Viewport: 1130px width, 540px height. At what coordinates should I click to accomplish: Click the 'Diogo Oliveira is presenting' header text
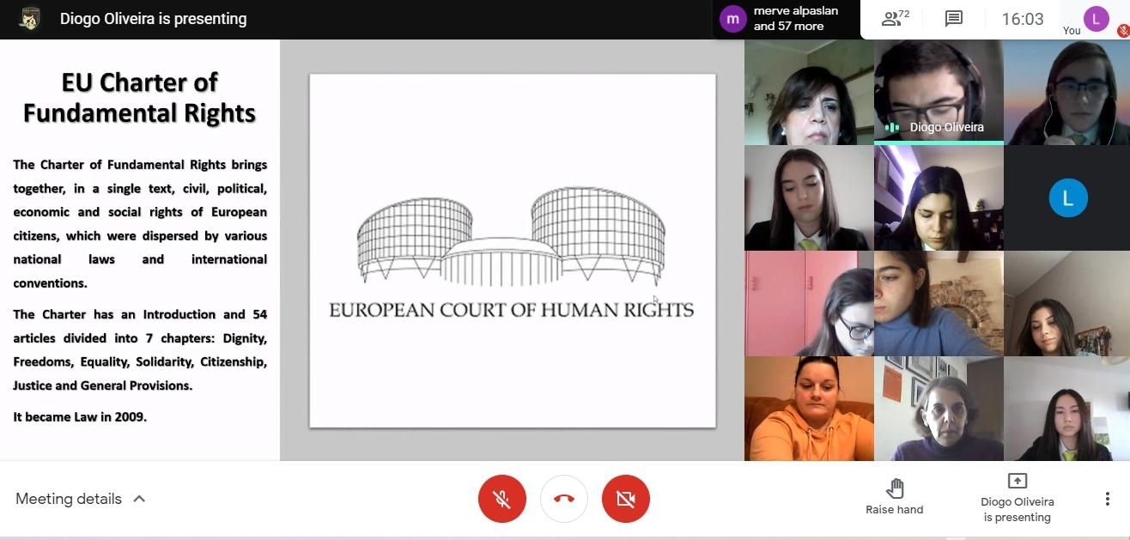tap(154, 19)
